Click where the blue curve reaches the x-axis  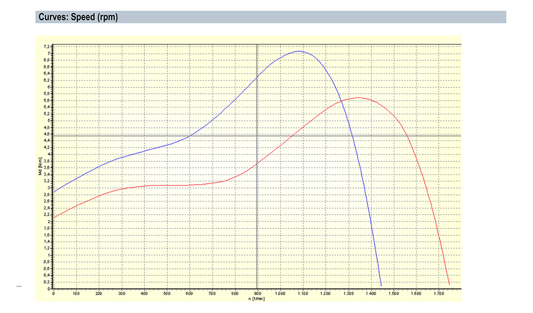click(x=381, y=286)
